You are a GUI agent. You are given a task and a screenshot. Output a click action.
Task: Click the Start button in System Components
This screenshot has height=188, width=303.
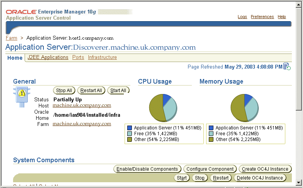[182, 178]
